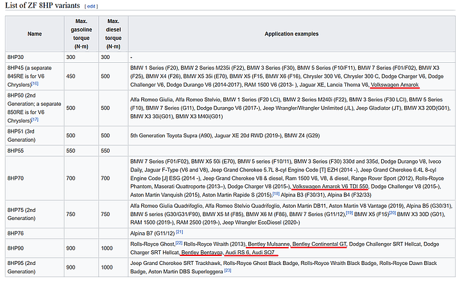Open reference 20 after BMW X5 (F15)
Screen dimensions: 462x281
coord(392,212)
